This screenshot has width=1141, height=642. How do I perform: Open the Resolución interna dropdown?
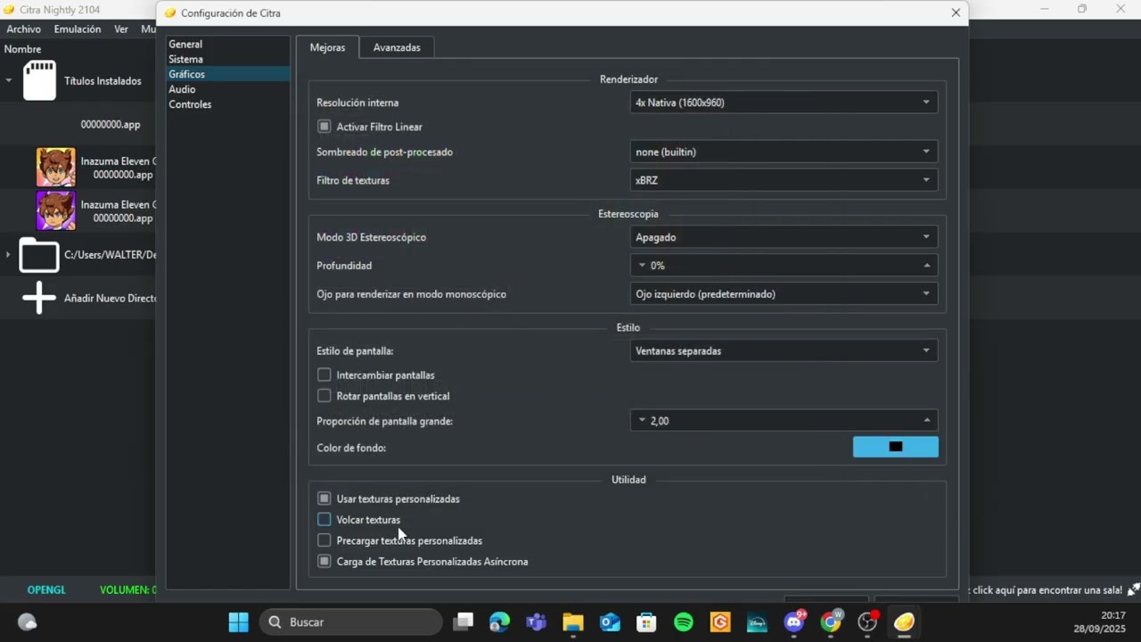(784, 103)
